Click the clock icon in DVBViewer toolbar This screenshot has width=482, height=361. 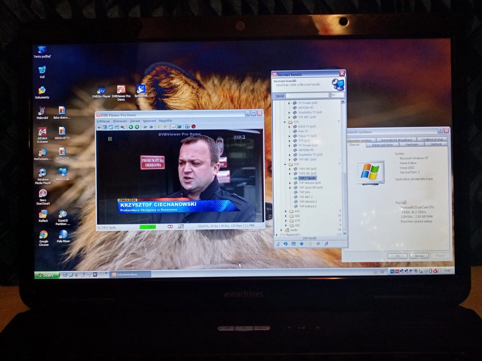pyautogui.click(x=174, y=127)
